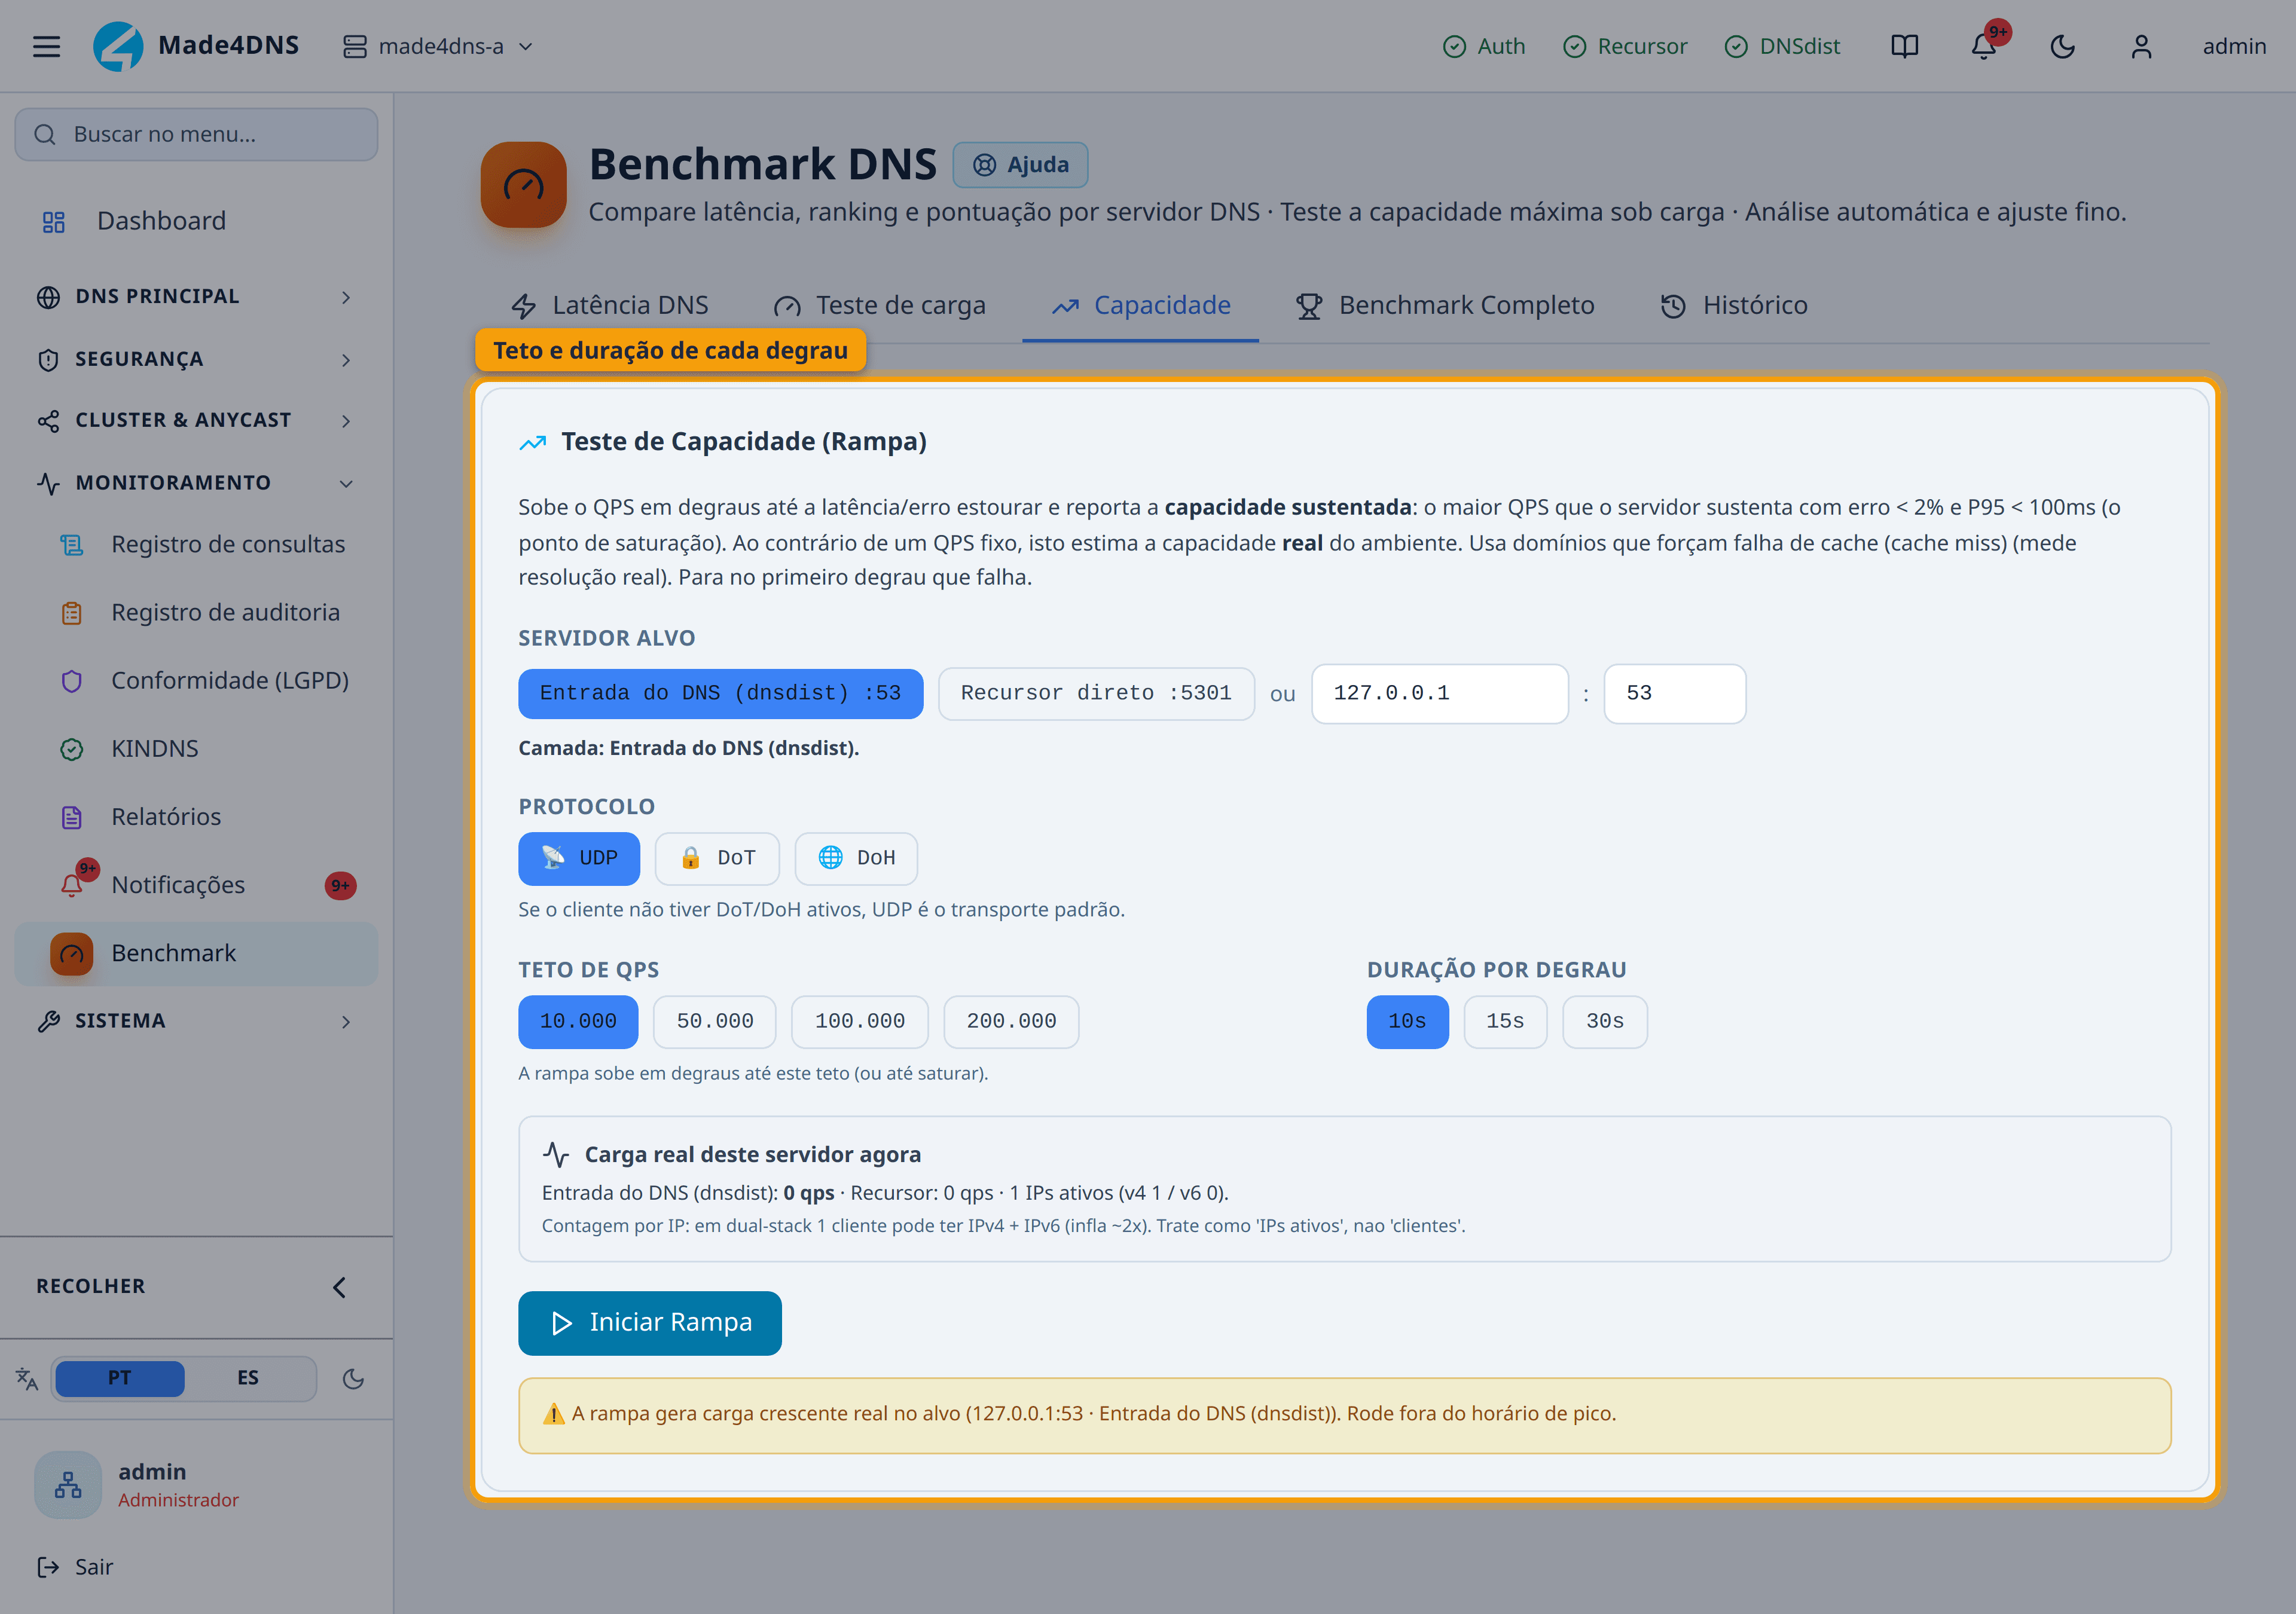The height and width of the screenshot is (1614, 2296).
Task: Open Registro de consultas menu item
Action: [196, 545]
